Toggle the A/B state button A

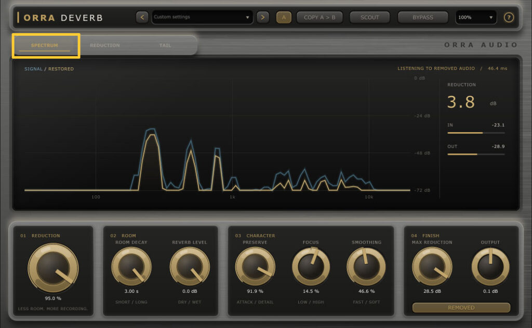(284, 17)
